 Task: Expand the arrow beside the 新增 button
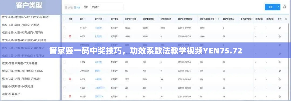tap(278, 7)
